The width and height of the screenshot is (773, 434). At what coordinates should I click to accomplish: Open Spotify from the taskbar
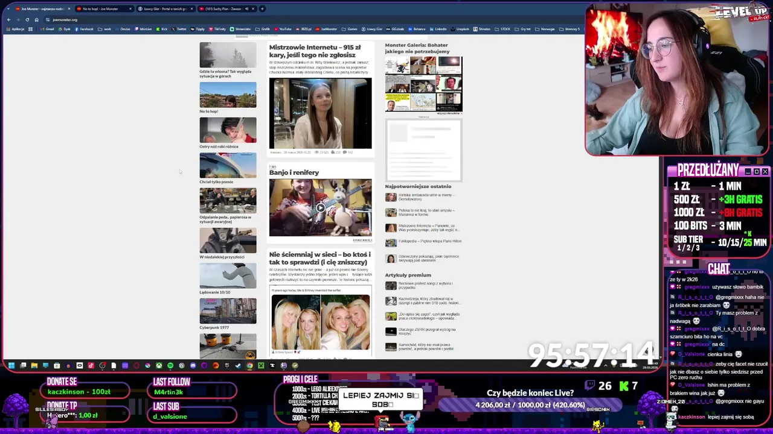170,365
